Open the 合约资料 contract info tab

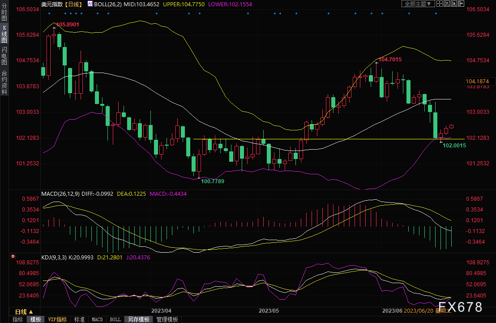[x=4, y=82]
